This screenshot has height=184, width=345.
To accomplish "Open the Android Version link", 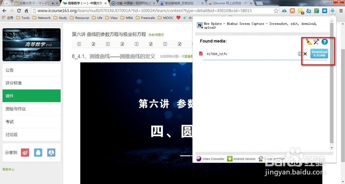I will [x=244, y=159].
